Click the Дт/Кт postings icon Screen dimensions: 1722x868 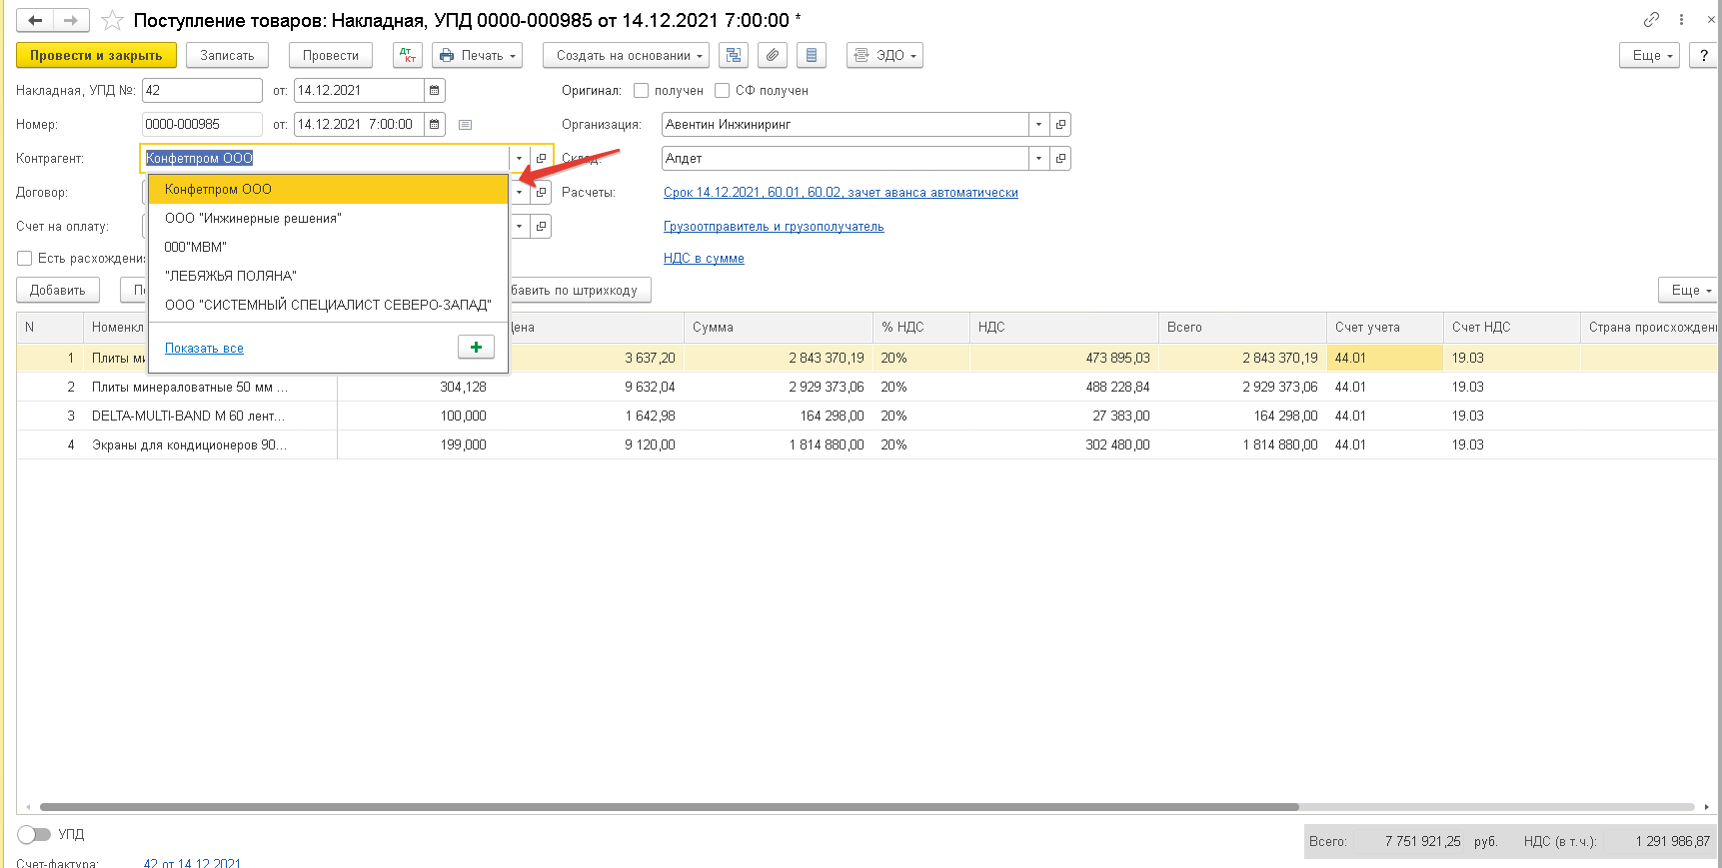[x=408, y=55]
